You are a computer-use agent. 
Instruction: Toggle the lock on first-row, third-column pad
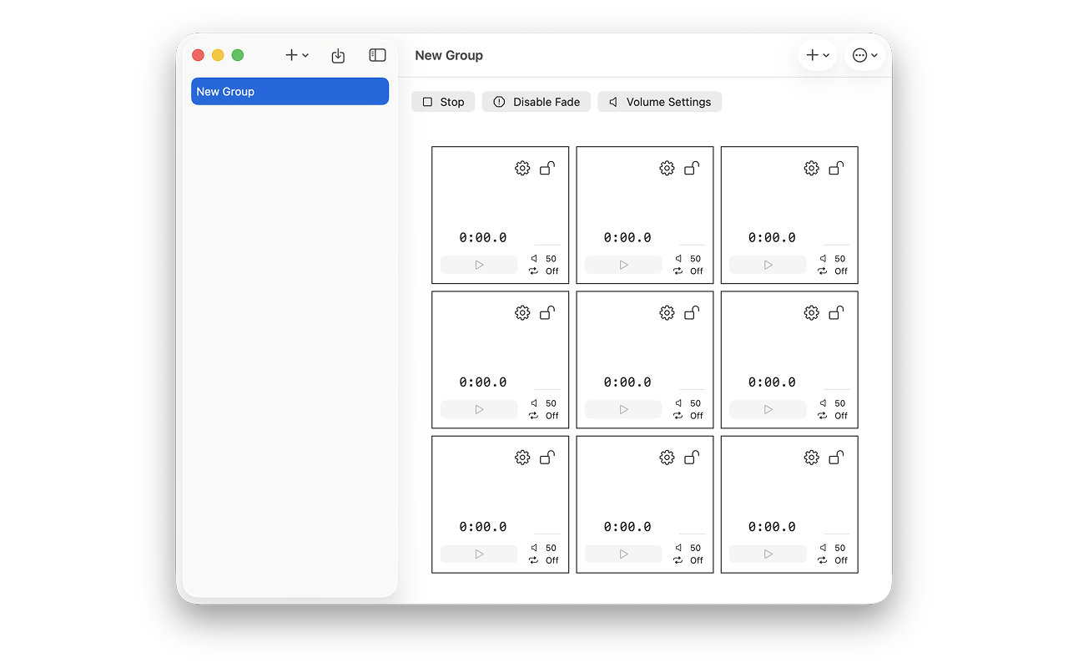pyautogui.click(x=836, y=168)
